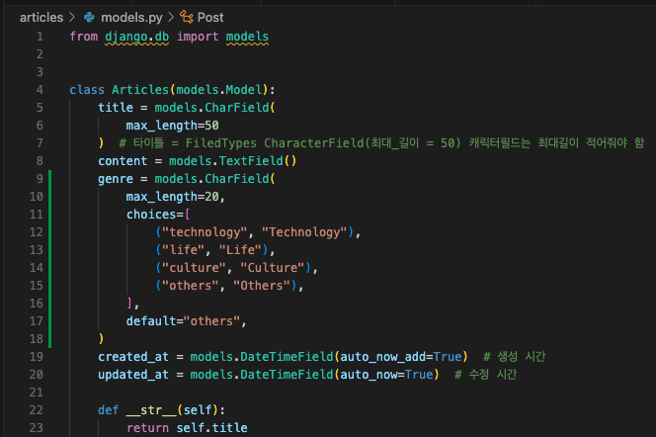The image size is (656, 437).
Task: Open the models.py breadcrumb item
Action: [131, 17]
